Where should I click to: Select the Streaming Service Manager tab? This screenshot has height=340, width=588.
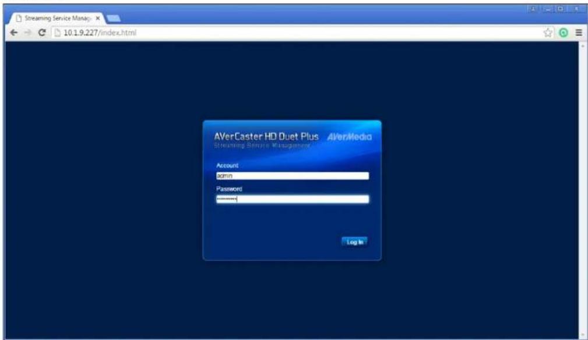pyautogui.click(x=57, y=18)
